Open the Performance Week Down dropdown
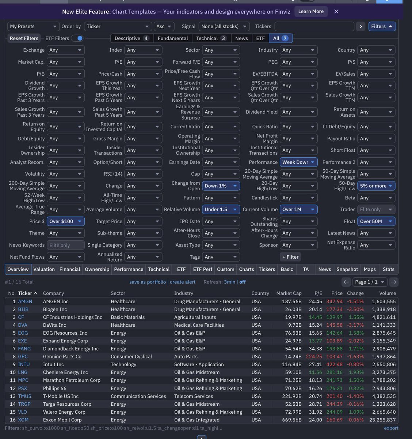Image resolution: width=412 pixels, height=439 pixels. [x=299, y=162]
